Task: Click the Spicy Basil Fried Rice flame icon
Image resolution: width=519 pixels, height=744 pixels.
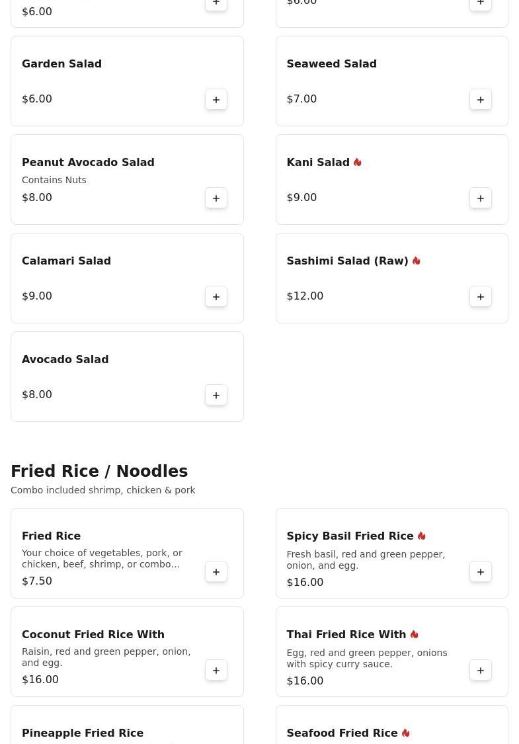Action: tap(422, 536)
